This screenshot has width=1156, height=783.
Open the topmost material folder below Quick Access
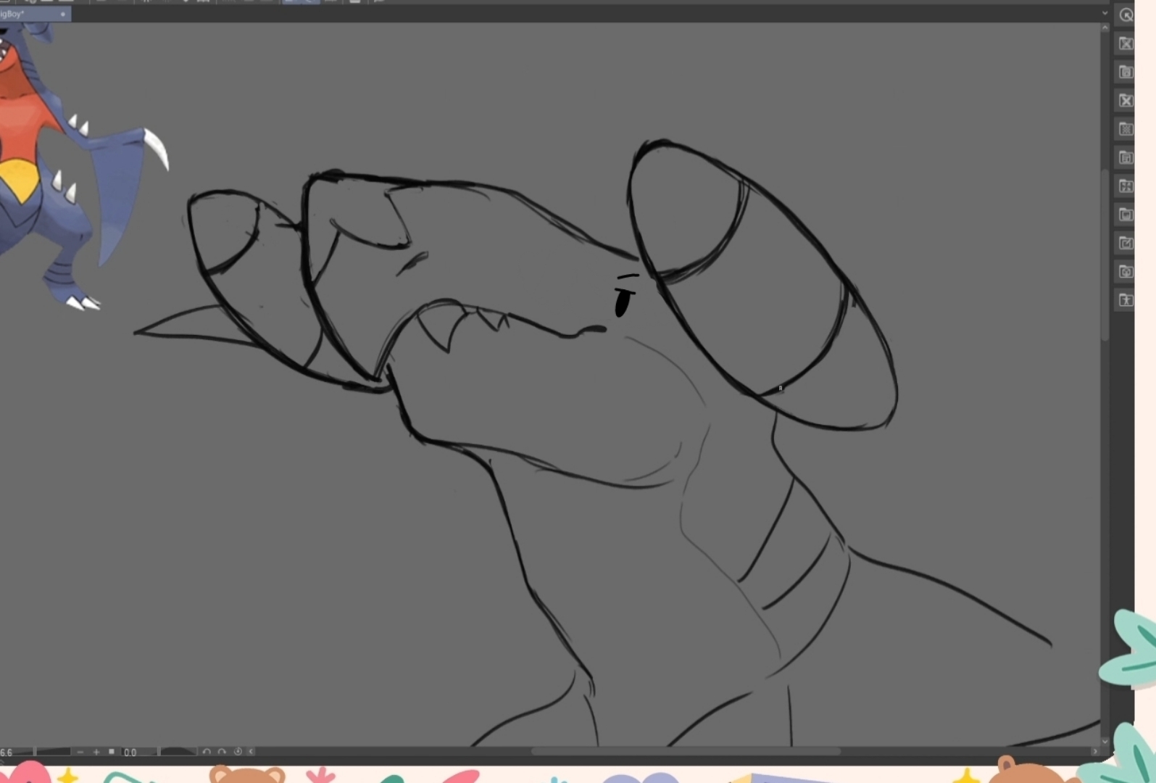click(1126, 43)
